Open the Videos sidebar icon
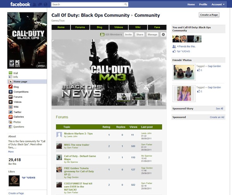This screenshot has height=195, width=232. (10, 102)
